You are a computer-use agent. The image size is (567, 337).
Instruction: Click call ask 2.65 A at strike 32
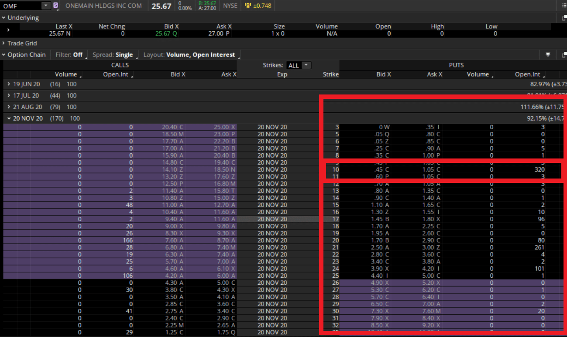click(x=227, y=325)
